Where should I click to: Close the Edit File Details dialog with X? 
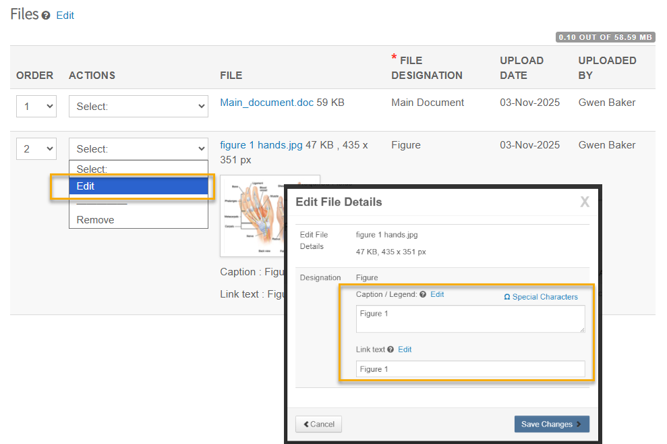coord(585,202)
